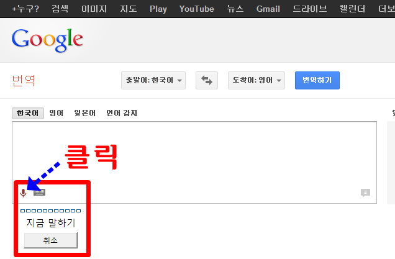Click the blue 번역하기 translate button
395x259 pixels.
[317, 80]
